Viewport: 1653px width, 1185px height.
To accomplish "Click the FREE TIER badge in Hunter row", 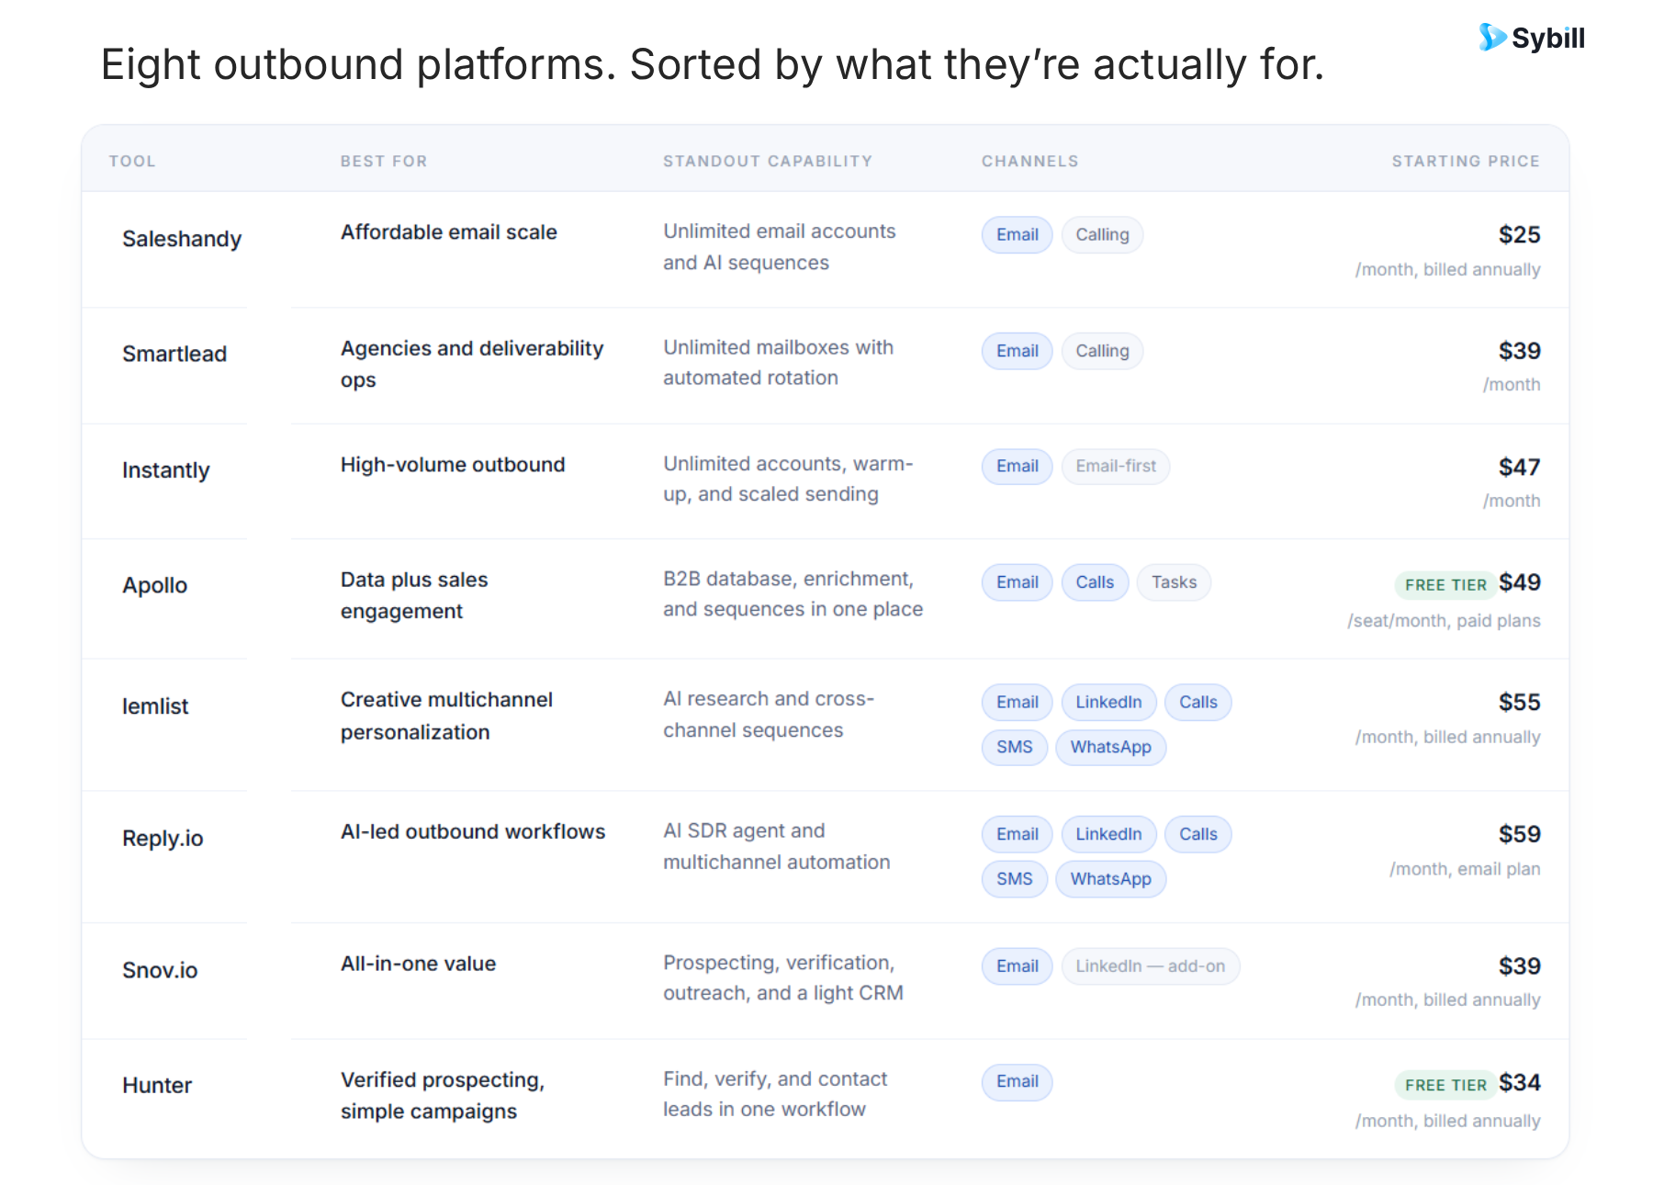I will (x=1445, y=1085).
